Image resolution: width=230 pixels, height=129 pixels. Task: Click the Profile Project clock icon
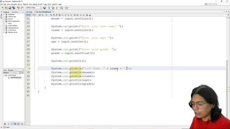pos(66,8)
